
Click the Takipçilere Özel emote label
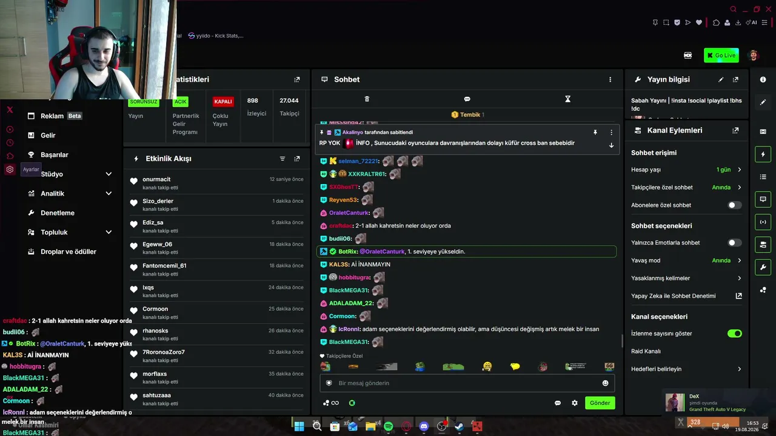(x=341, y=356)
